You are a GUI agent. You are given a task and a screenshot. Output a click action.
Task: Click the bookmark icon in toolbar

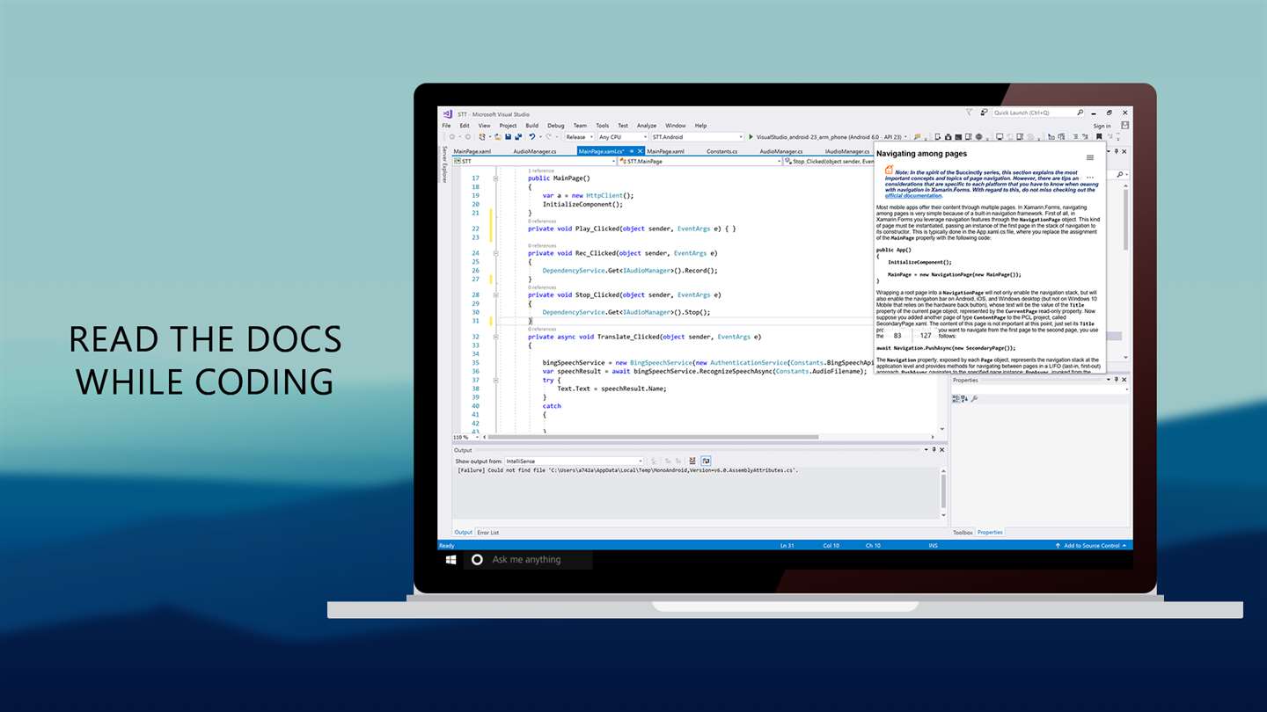click(1098, 137)
